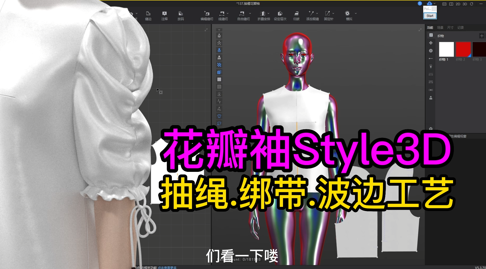486x269 pixels.
Task: Switch to 2D-only view
Action: pyautogui.click(x=458, y=4)
